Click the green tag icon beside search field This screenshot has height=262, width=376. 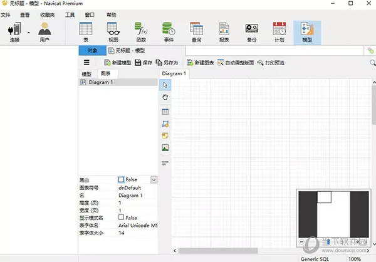pos(370,51)
